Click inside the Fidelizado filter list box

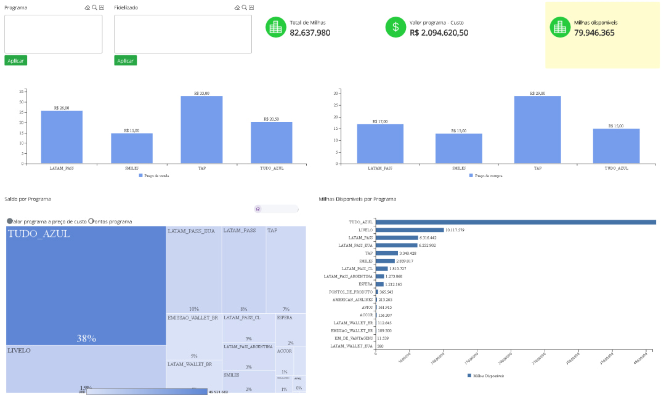click(182, 34)
